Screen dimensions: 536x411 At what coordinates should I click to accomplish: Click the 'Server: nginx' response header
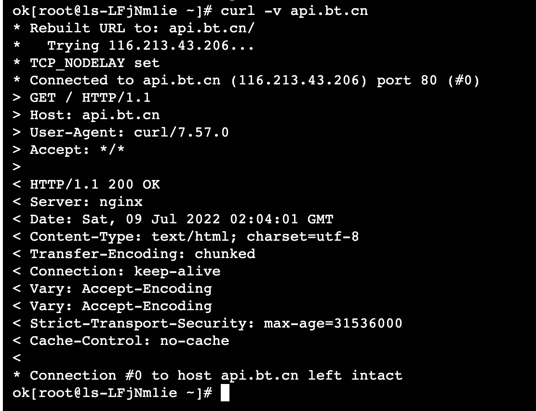(x=86, y=202)
